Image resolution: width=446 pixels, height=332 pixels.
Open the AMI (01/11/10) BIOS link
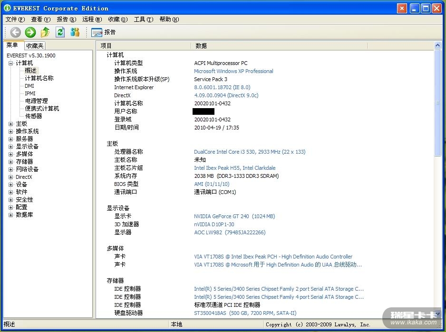tap(212, 184)
